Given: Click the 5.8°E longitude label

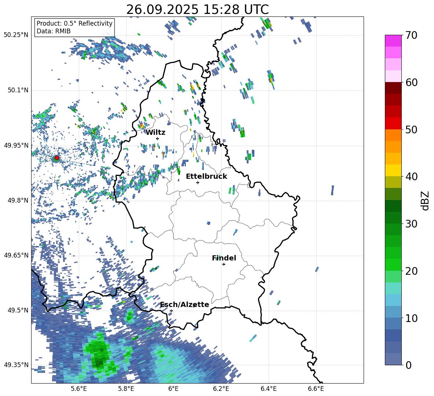Looking at the screenshot, I should (x=126, y=389).
